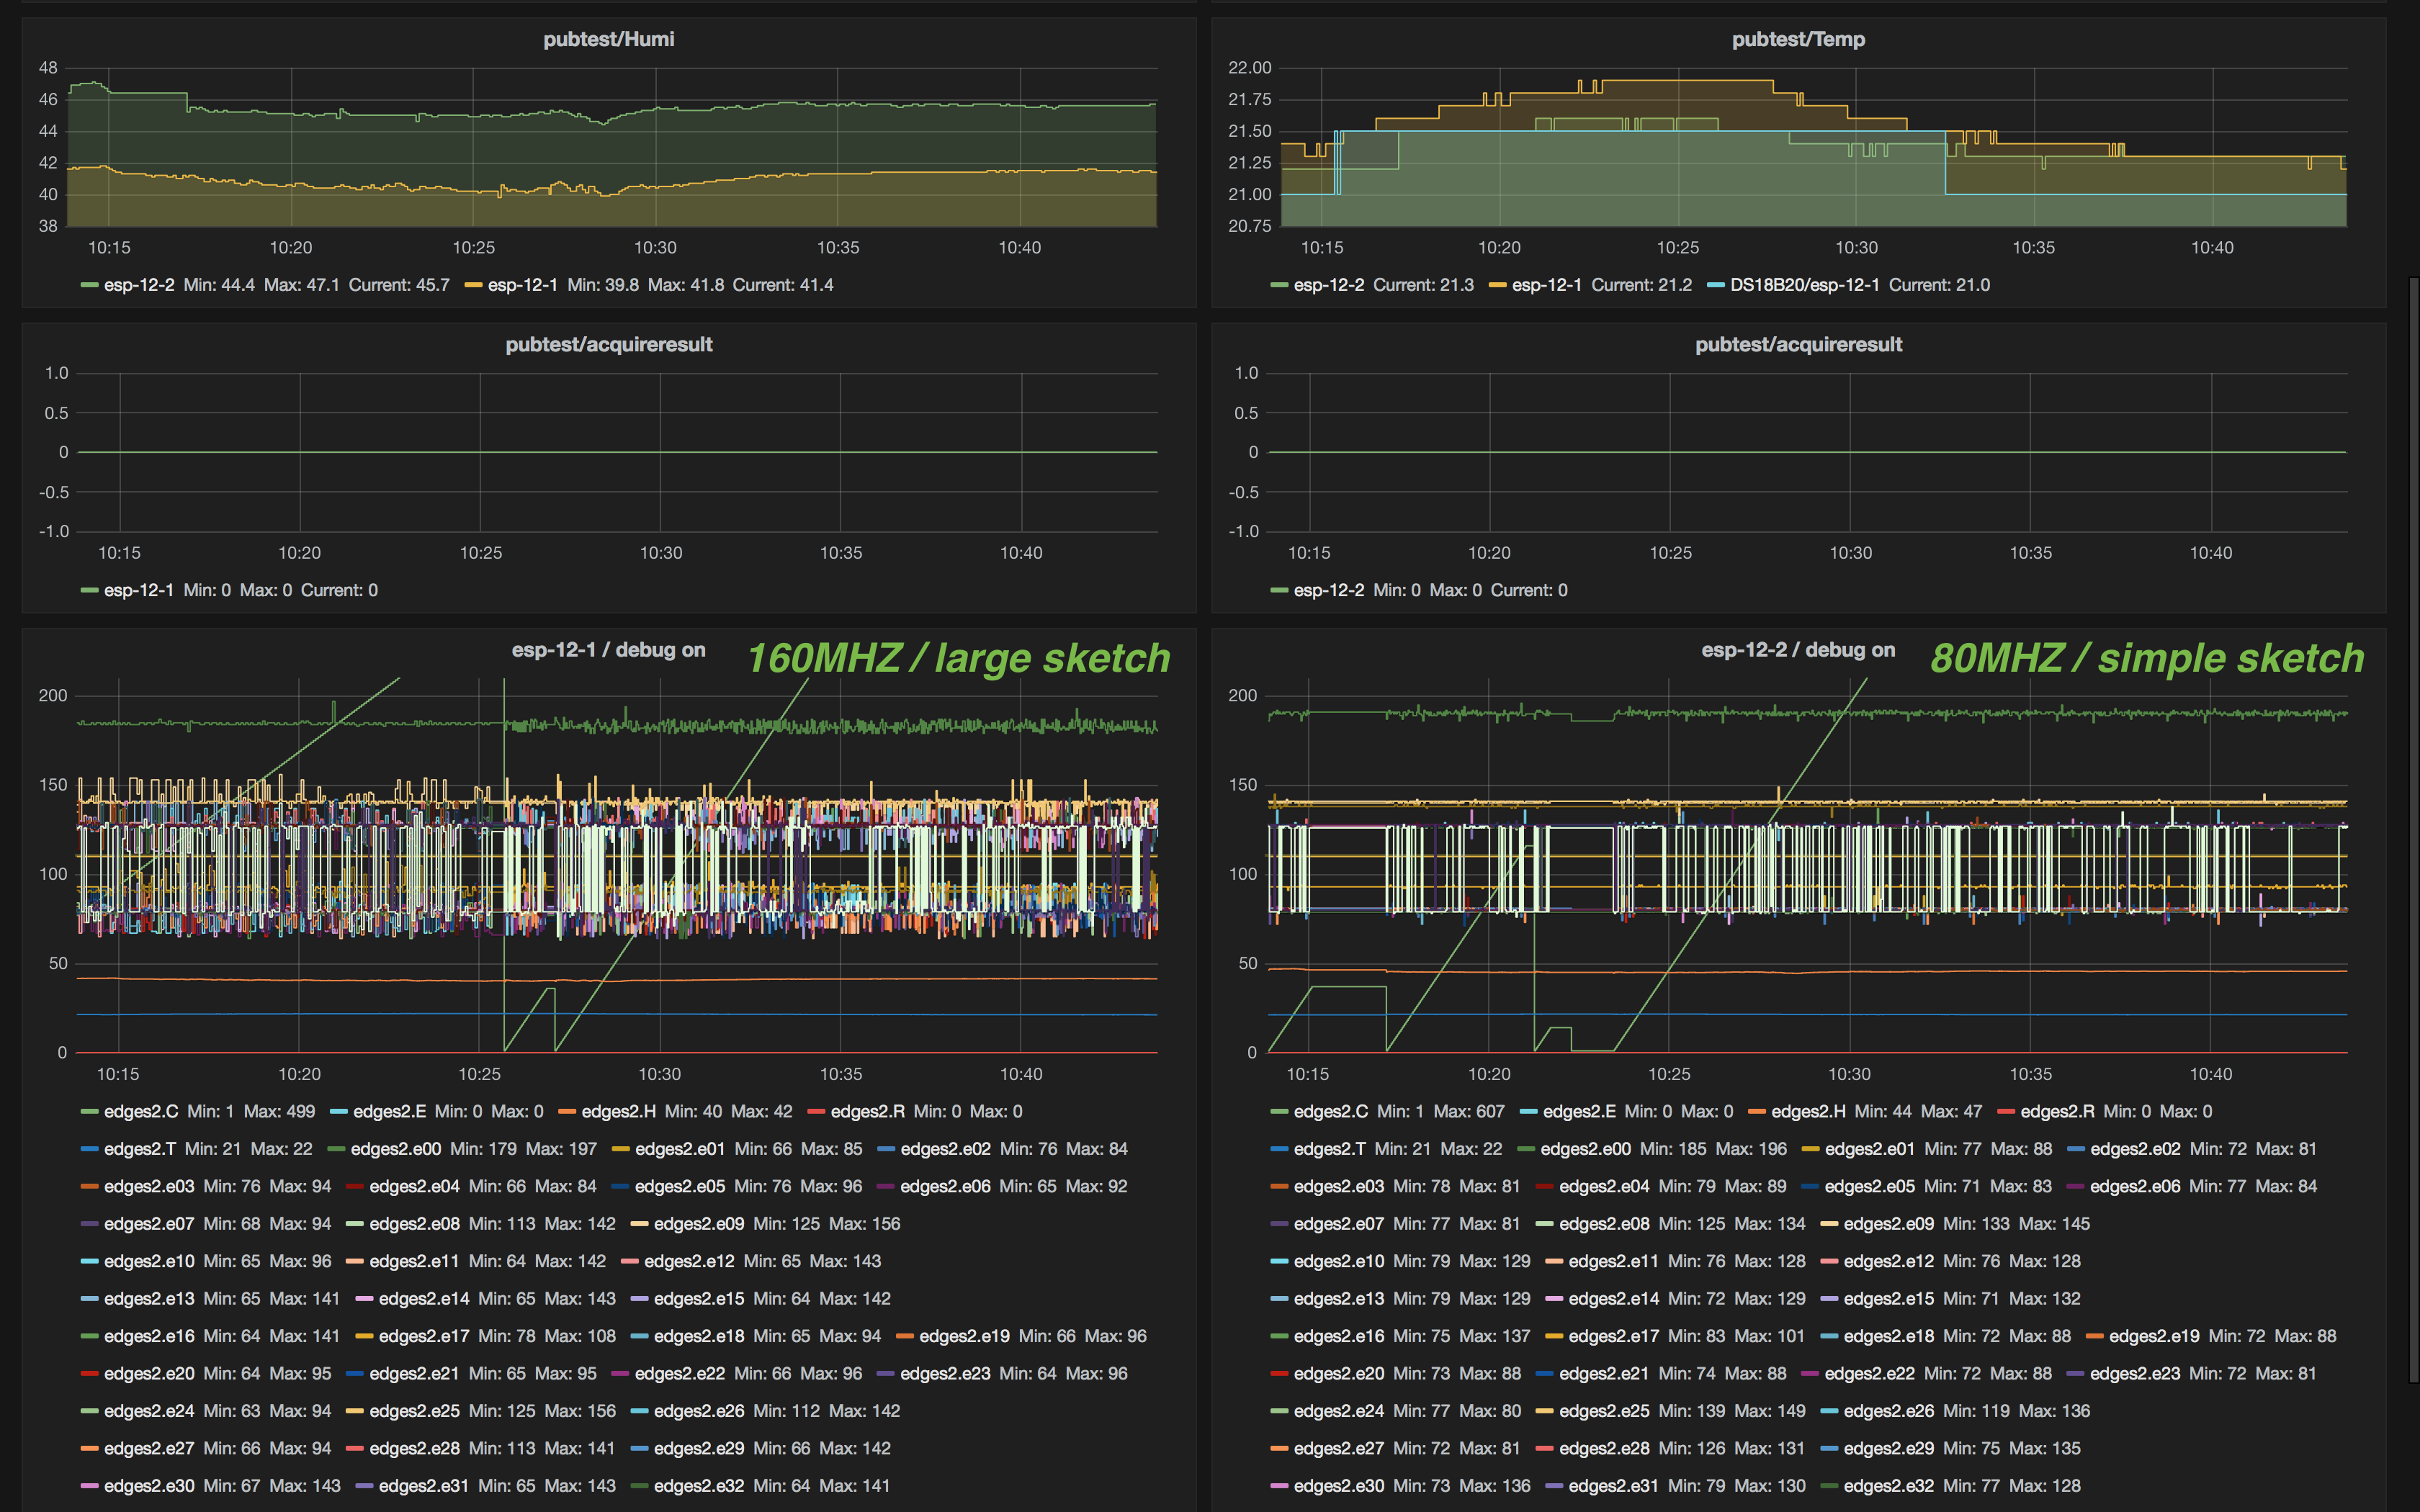Open right pubtest/acquireresult panel title with esp-12-2
2420x1512 pixels.
pos(1798,344)
